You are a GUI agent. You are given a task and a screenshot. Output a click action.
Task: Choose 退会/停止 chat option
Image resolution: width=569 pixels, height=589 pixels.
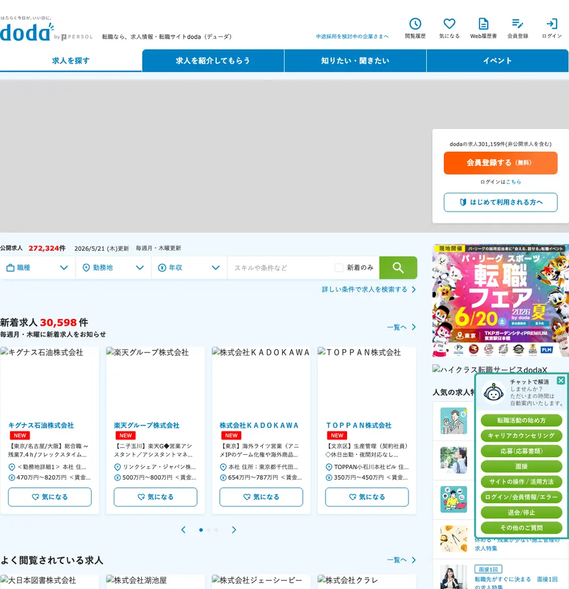521,512
